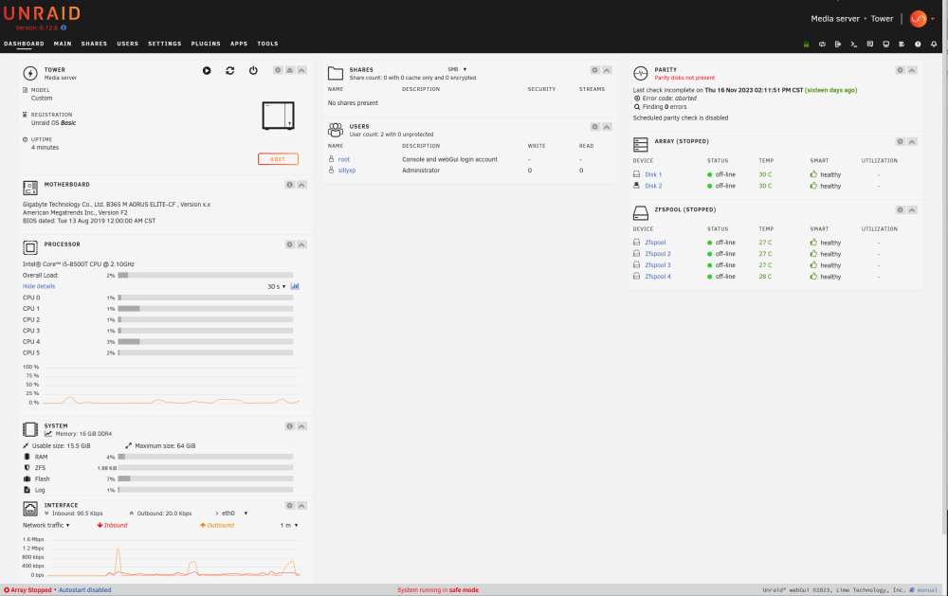Open the Apps menu tab
The height and width of the screenshot is (596, 948).
239,44
